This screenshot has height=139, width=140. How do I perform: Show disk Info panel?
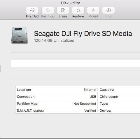[x=108, y=10]
